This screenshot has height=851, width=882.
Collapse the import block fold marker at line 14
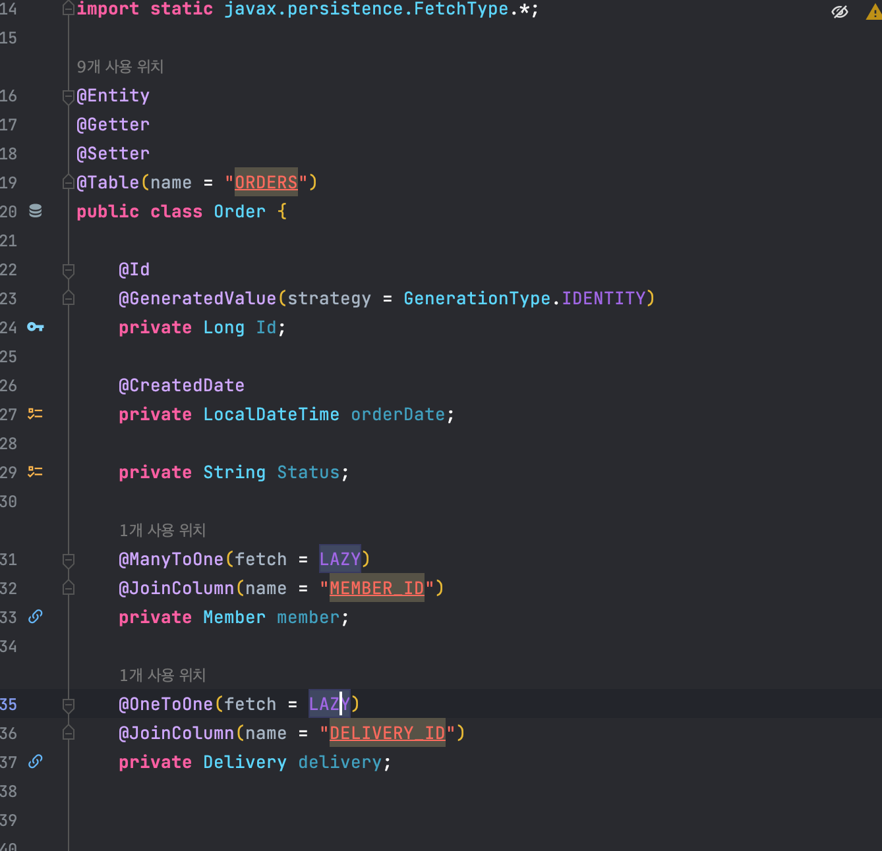(68, 9)
